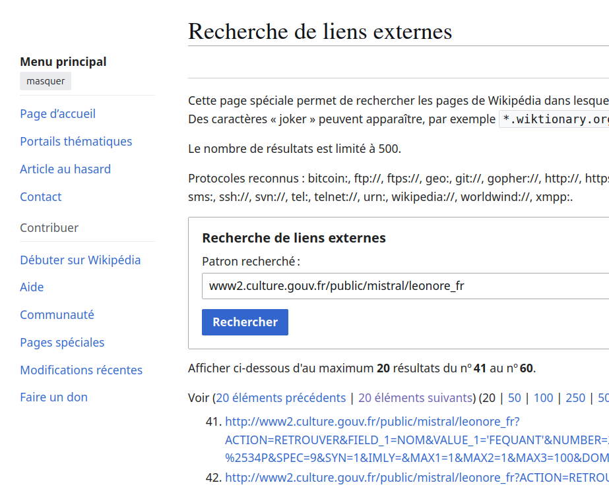Display 50 results per page
Viewport: 609px width, 489px height.
[514, 397]
